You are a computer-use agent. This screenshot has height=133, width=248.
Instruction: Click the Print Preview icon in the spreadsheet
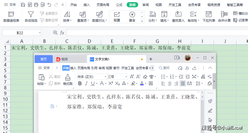tap(43, 5)
